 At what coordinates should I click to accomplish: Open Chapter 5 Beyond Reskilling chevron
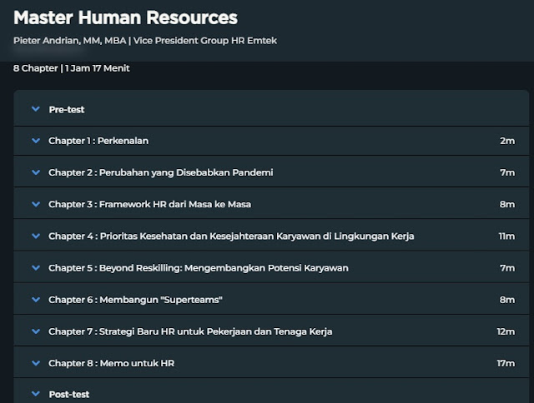pyautogui.click(x=35, y=267)
